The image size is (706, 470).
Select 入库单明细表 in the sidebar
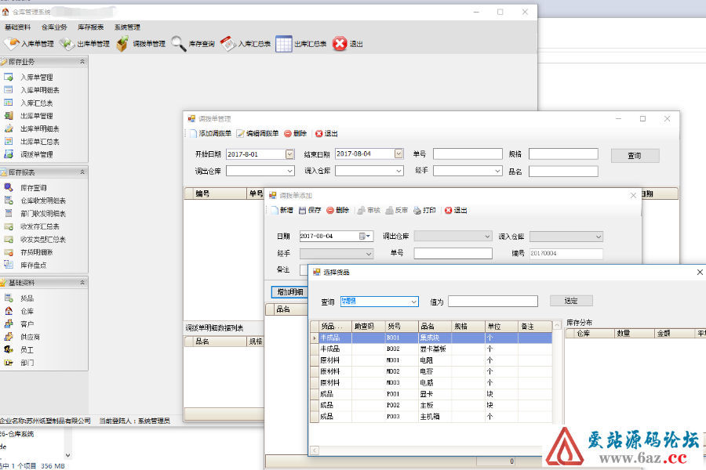tap(40, 90)
